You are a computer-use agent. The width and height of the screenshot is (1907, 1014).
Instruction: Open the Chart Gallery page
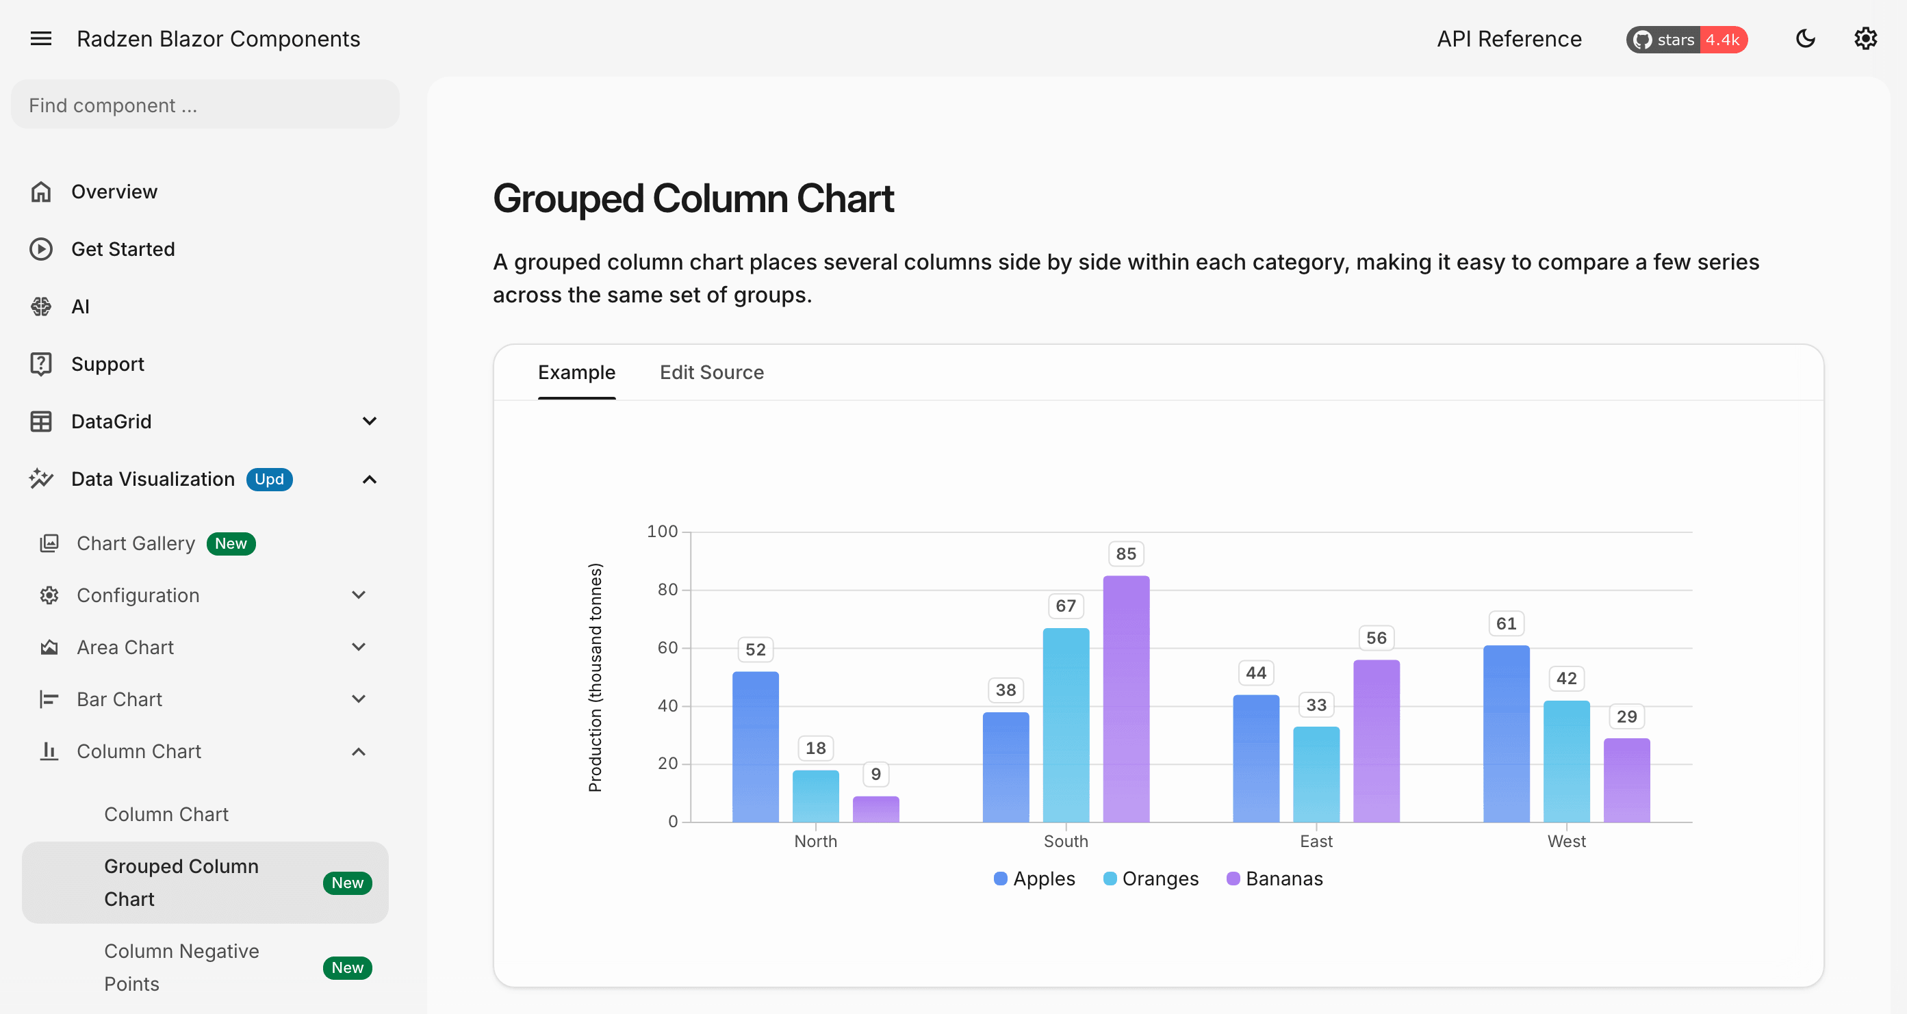click(x=136, y=543)
